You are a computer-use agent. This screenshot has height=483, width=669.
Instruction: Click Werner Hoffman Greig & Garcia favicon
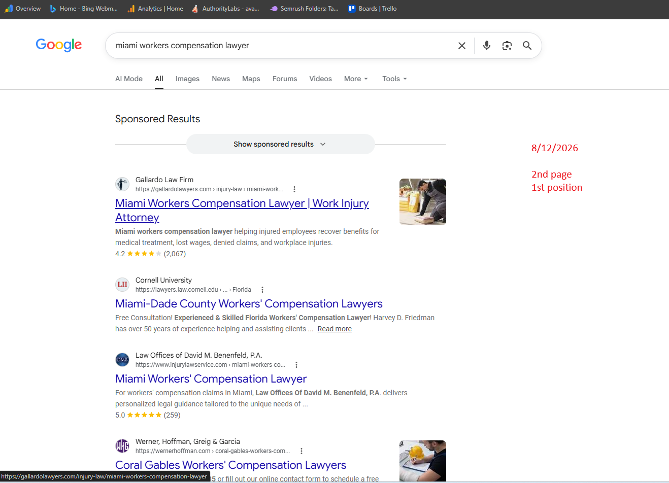point(122,445)
